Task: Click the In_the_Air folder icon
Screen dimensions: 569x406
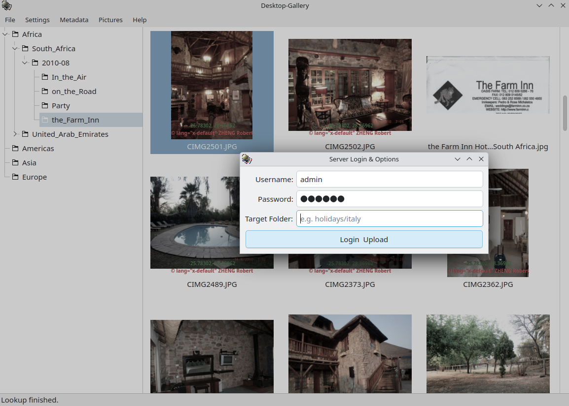Action: pos(45,77)
